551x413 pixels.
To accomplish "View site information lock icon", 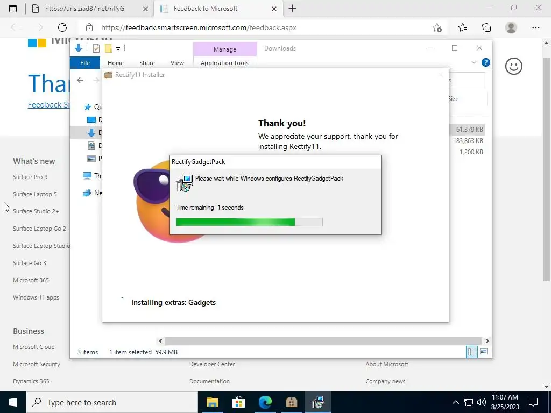I will pos(89,27).
